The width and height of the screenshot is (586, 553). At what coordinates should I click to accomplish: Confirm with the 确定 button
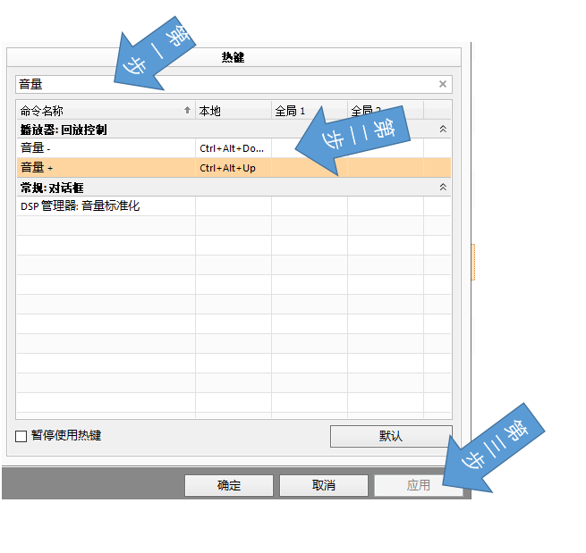click(x=228, y=485)
